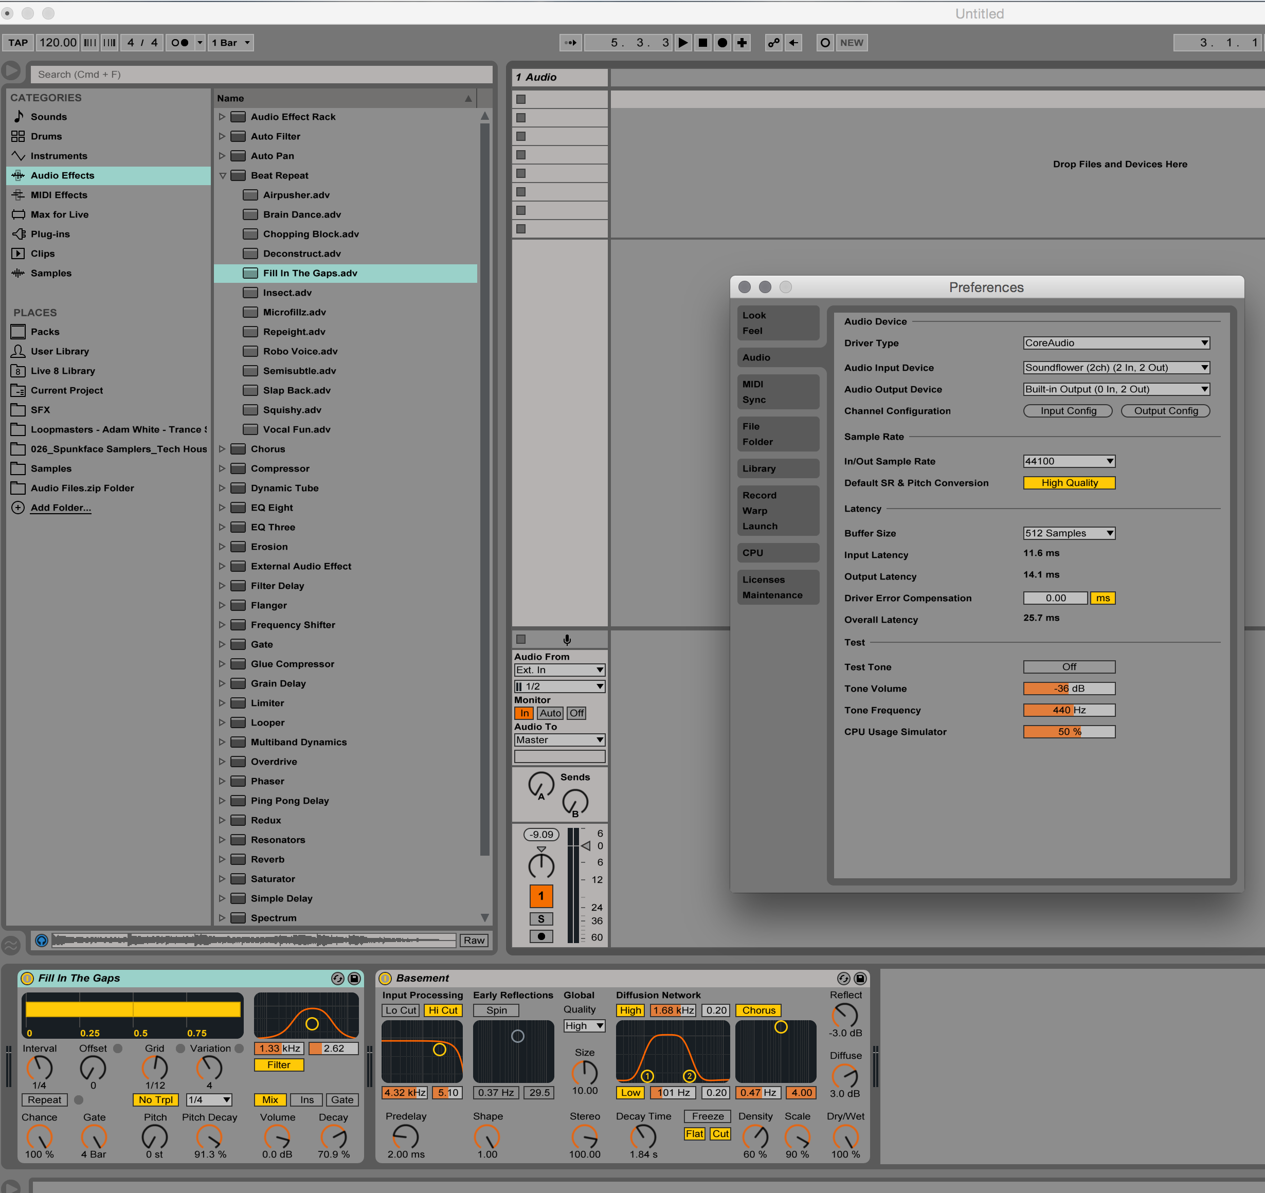Expand the Beat Repeat preset list
The width and height of the screenshot is (1265, 1193).
click(x=222, y=175)
